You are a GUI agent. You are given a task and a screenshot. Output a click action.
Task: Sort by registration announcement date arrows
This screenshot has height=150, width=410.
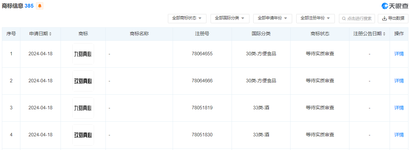coord(384,34)
